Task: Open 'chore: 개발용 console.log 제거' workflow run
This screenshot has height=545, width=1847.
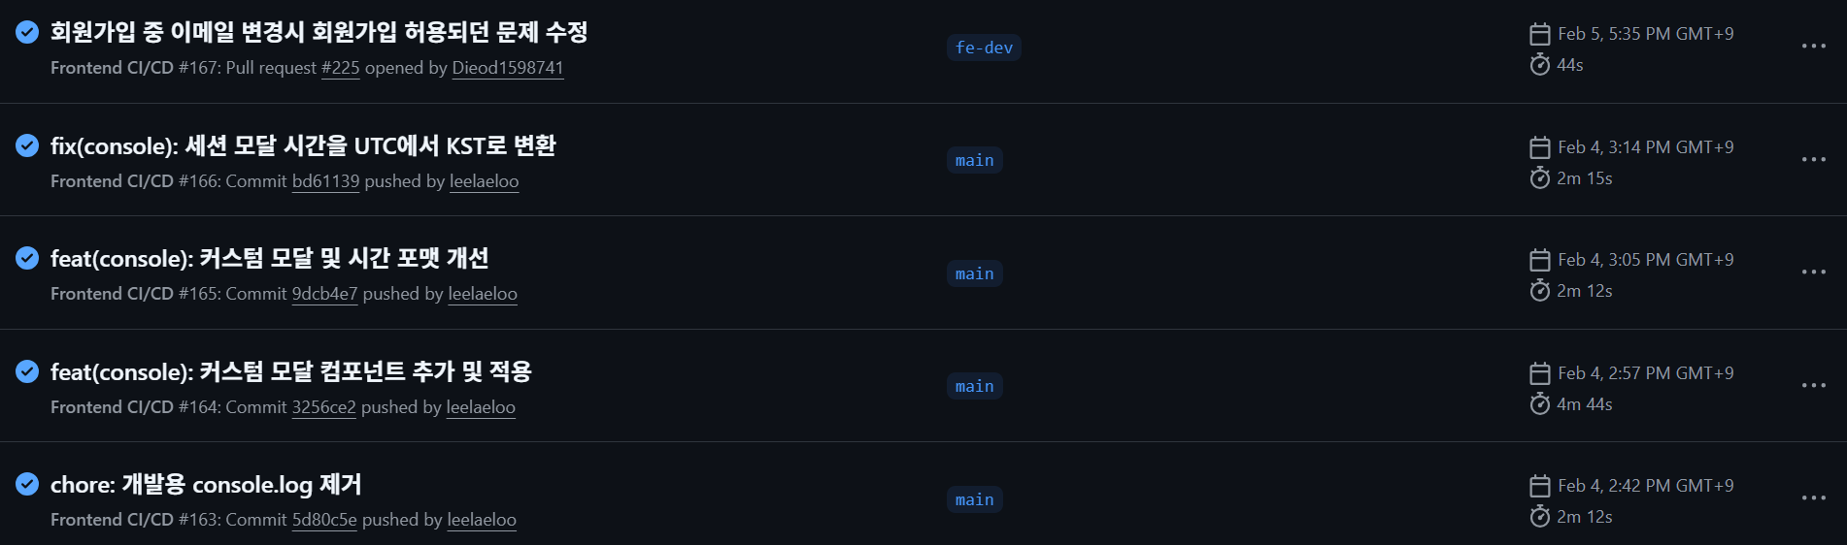Action: (206, 485)
